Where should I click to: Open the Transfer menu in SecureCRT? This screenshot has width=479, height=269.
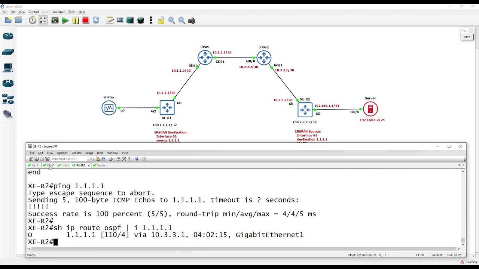point(76,153)
